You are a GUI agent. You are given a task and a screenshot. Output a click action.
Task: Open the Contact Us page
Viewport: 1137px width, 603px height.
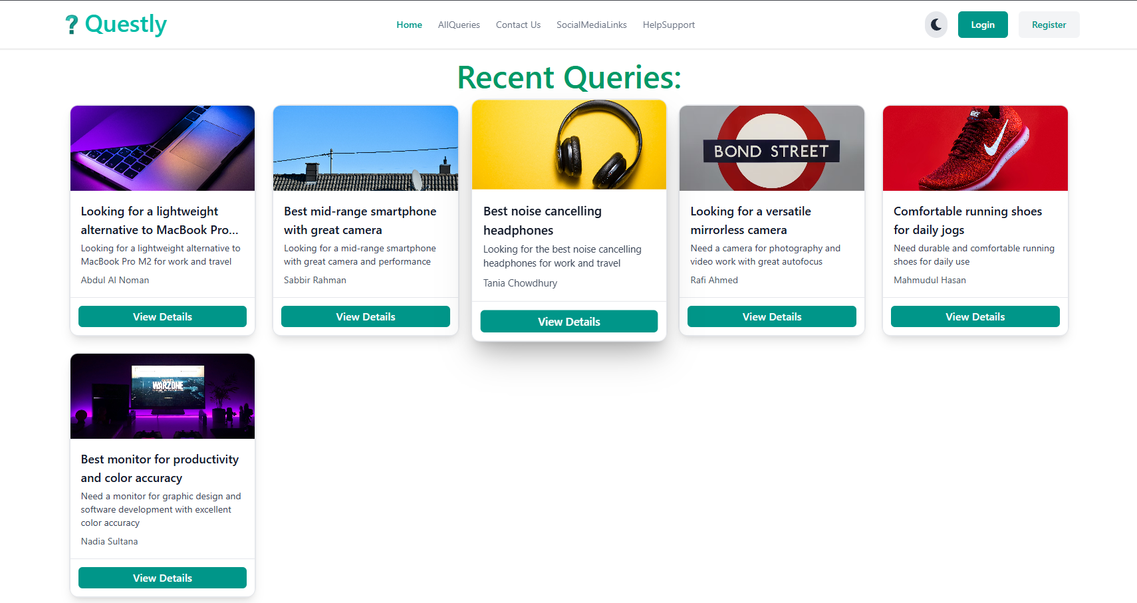pyautogui.click(x=518, y=25)
